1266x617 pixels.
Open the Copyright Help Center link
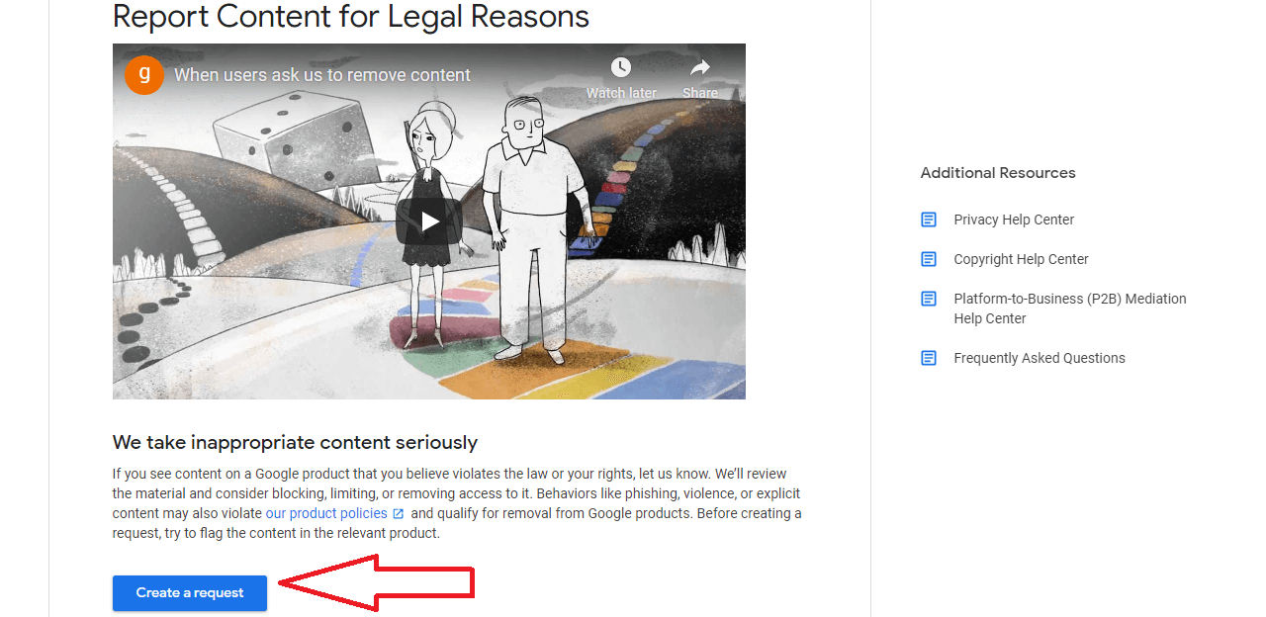coord(1021,259)
